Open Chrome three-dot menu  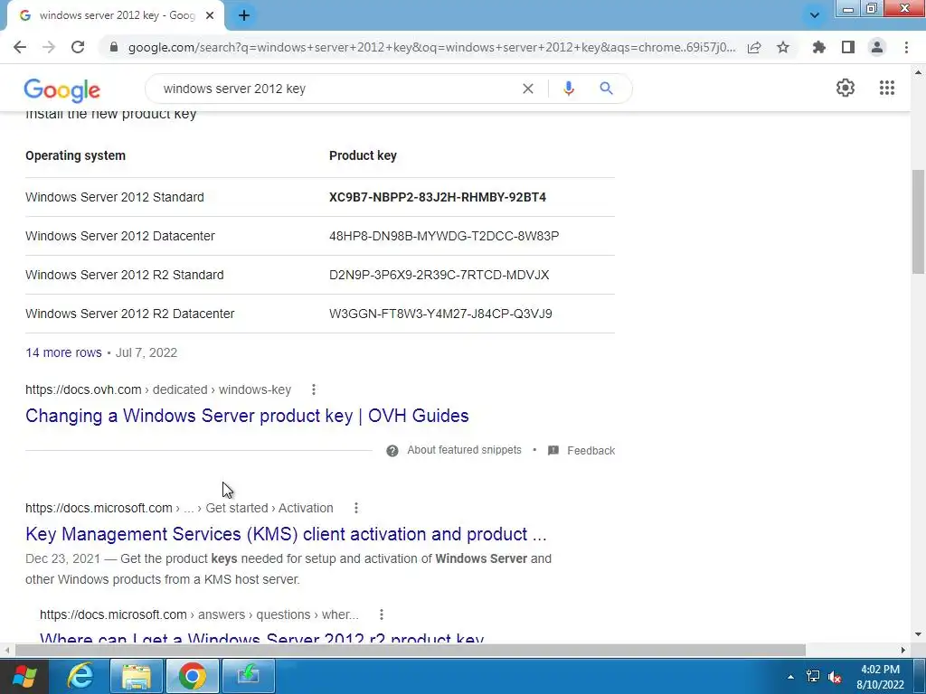906,47
